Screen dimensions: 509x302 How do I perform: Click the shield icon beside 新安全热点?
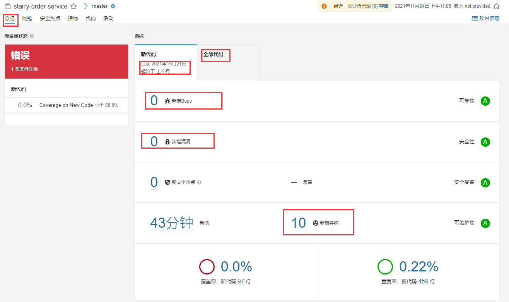pyautogui.click(x=167, y=182)
